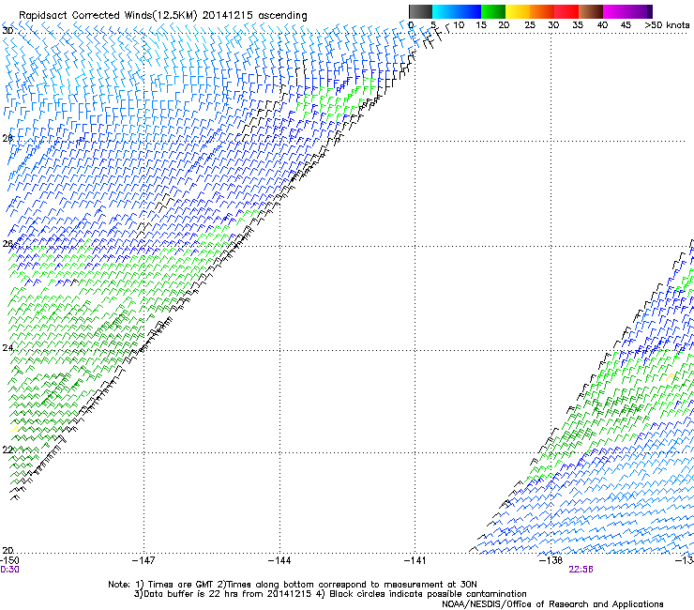
Task: Click the latitude label '28' on the left axis
Action: pos(8,139)
